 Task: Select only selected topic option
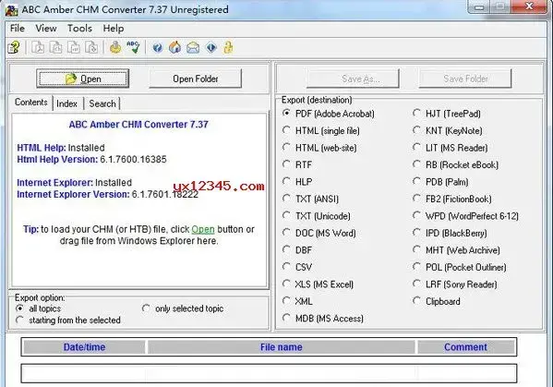[183, 308]
